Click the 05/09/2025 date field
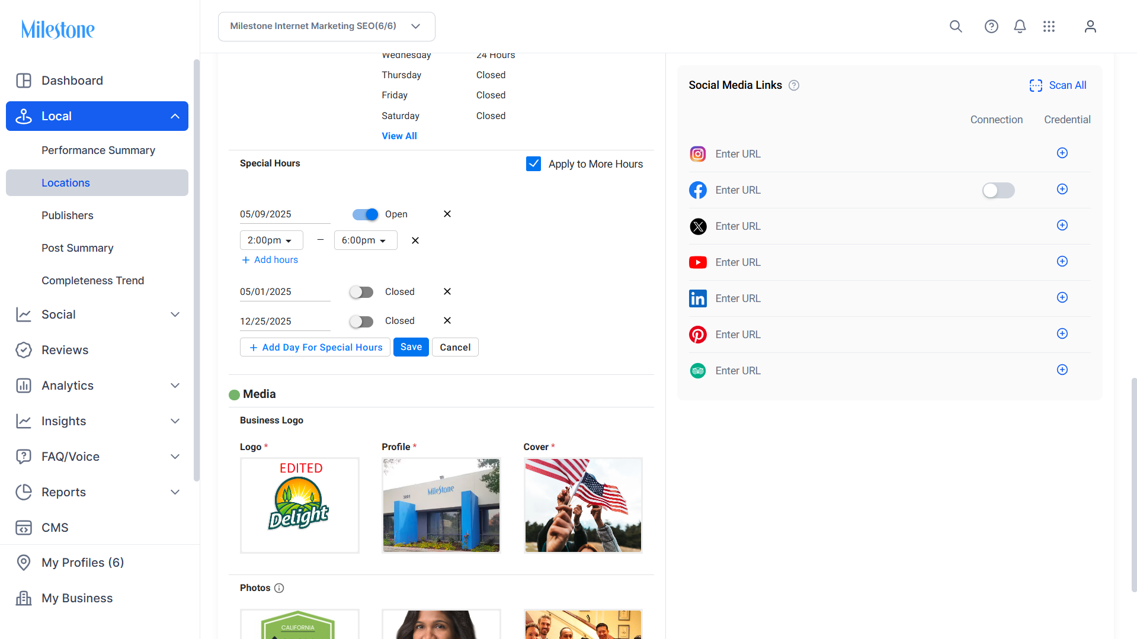 click(285, 214)
